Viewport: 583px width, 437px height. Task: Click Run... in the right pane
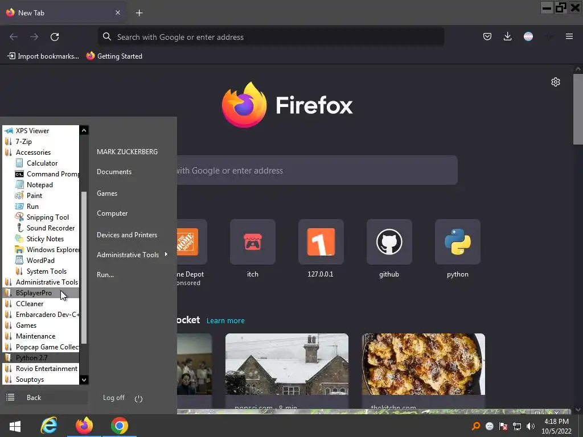pos(105,275)
